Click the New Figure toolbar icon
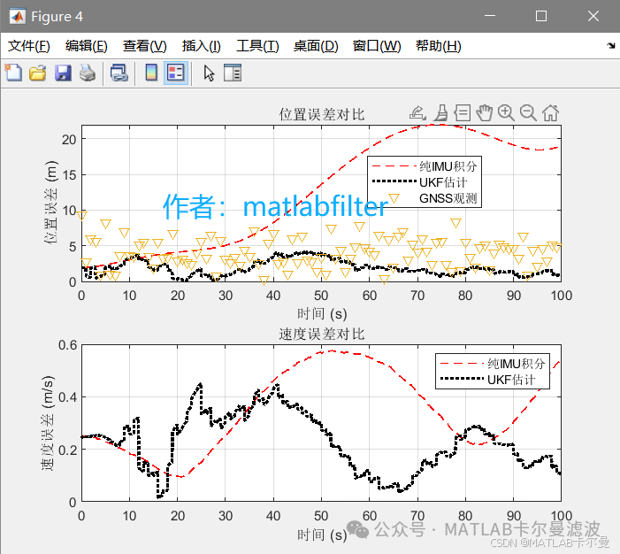This screenshot has height=554, width=620. [x=13, y=73]
